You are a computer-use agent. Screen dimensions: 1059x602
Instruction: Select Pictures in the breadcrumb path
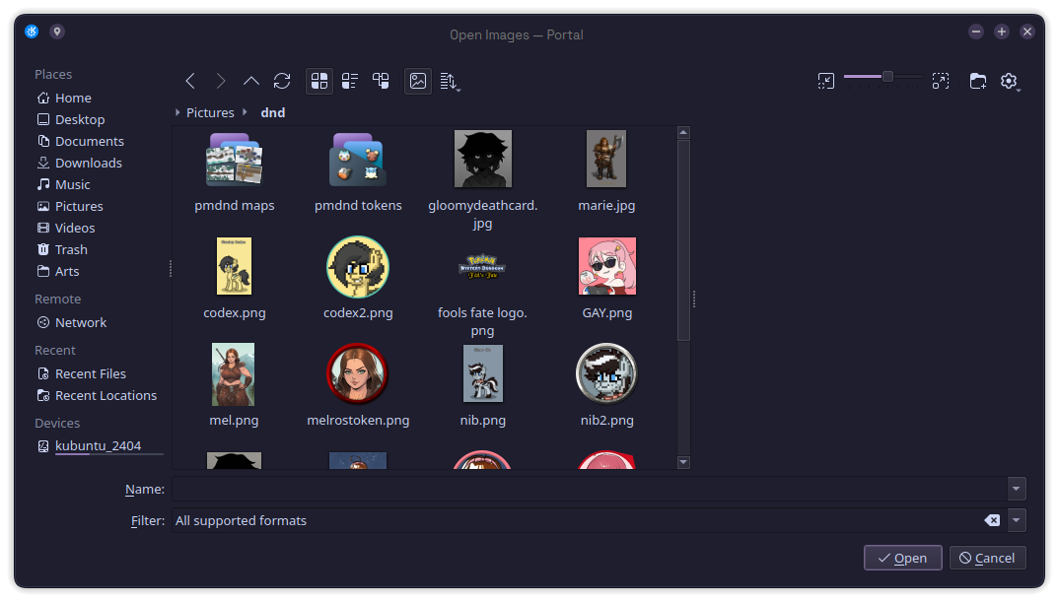pyautogui.click(x=210, y=112)
